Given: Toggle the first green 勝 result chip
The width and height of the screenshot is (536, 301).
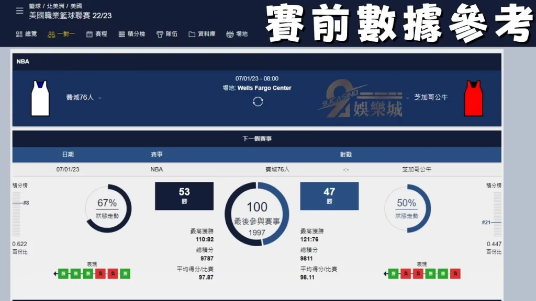Looking at the screenshot, I should tap(64, 273).
